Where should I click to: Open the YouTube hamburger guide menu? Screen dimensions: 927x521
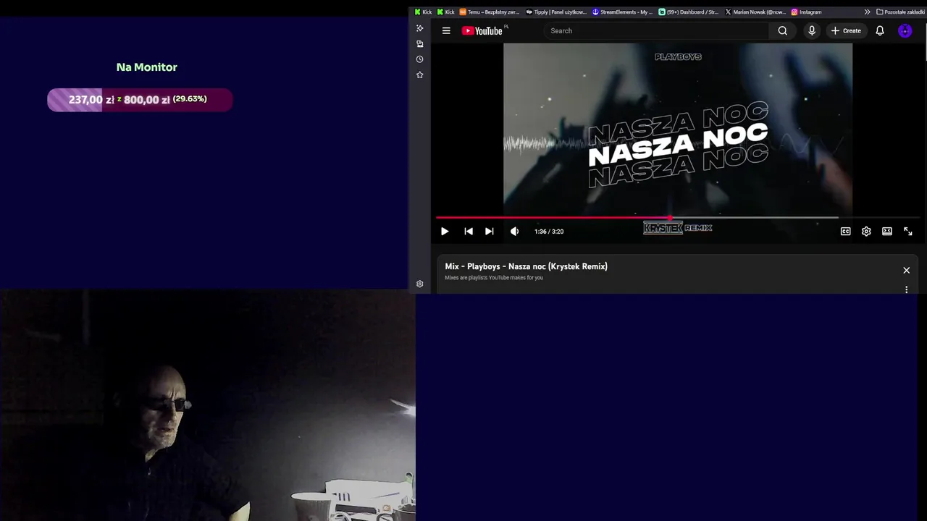pos(446,30)
